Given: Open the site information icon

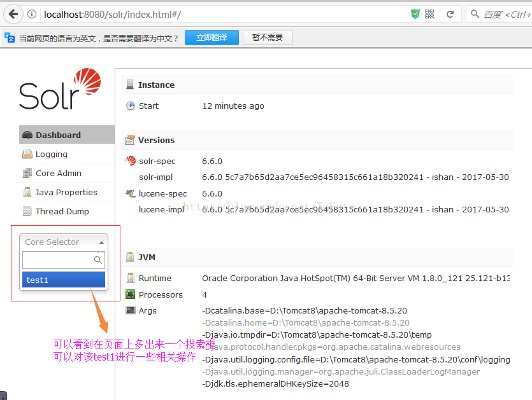Looking at the screenshot, I should [x=32, y=14].
